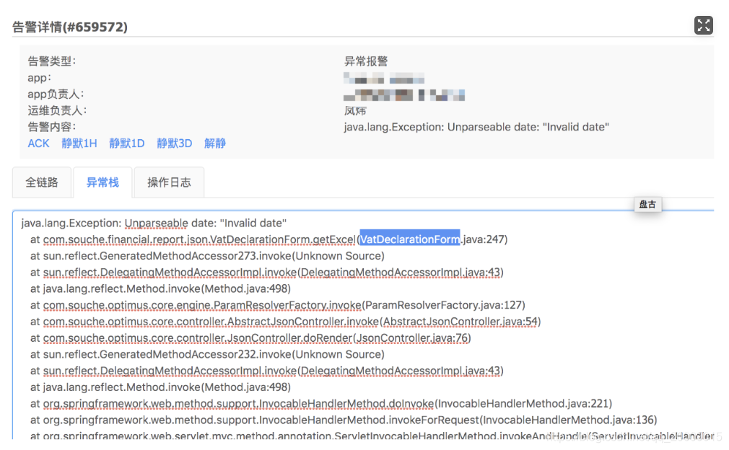Click the 凤炜 ops owner name

pyautogui.click(x=355, y=110)
